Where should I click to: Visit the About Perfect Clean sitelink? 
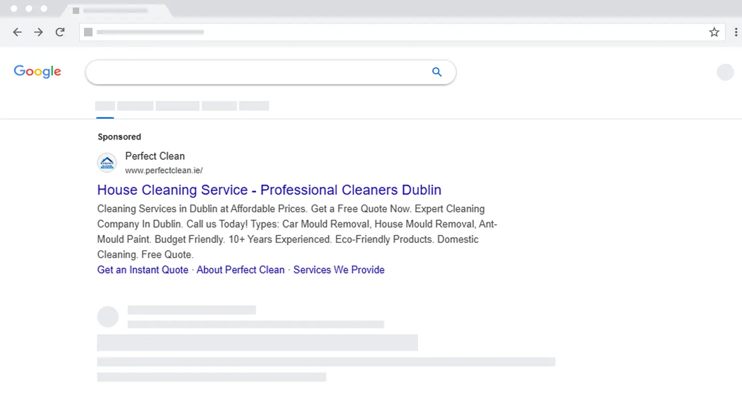[240, 270]
